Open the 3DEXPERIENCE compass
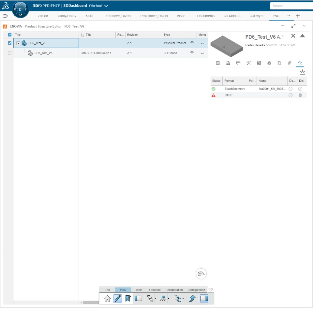 [x=20, y=9]
